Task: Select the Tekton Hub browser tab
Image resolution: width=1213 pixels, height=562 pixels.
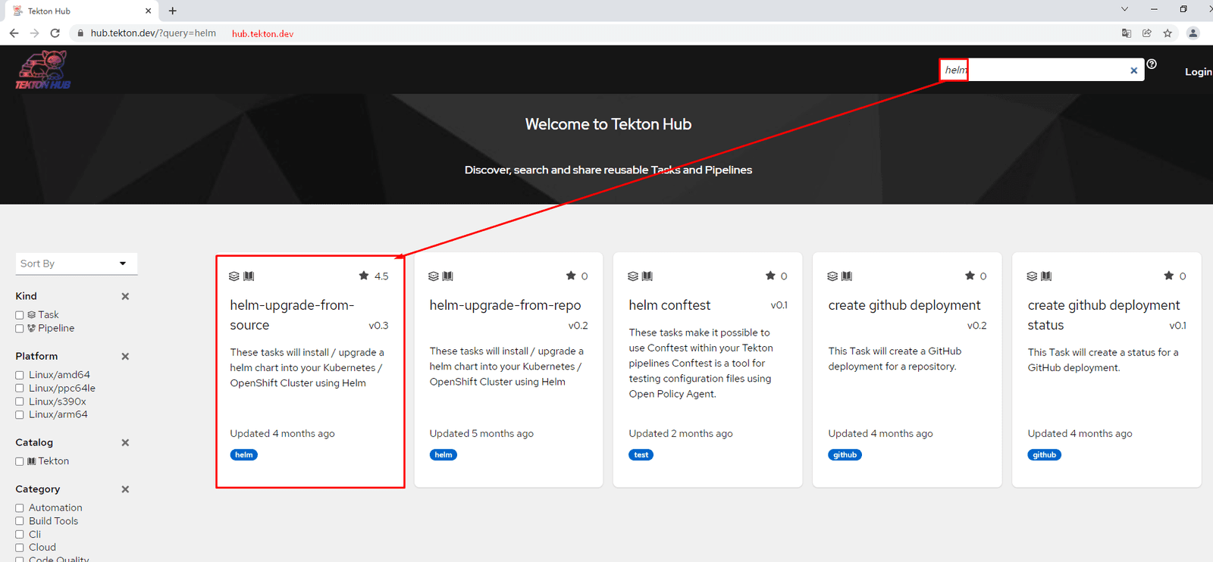Action: tap(80, 11)
